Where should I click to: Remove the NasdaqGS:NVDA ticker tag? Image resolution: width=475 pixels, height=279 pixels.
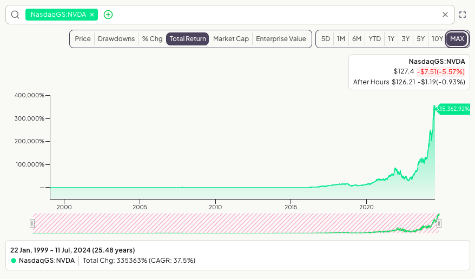(x=92, y=15)
